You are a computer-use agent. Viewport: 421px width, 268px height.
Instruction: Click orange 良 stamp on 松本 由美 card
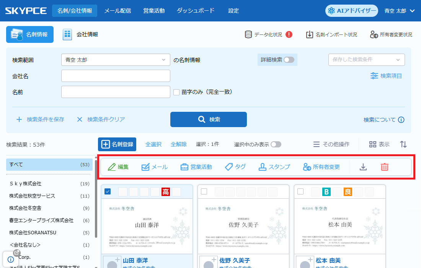[x=348, y=192]
